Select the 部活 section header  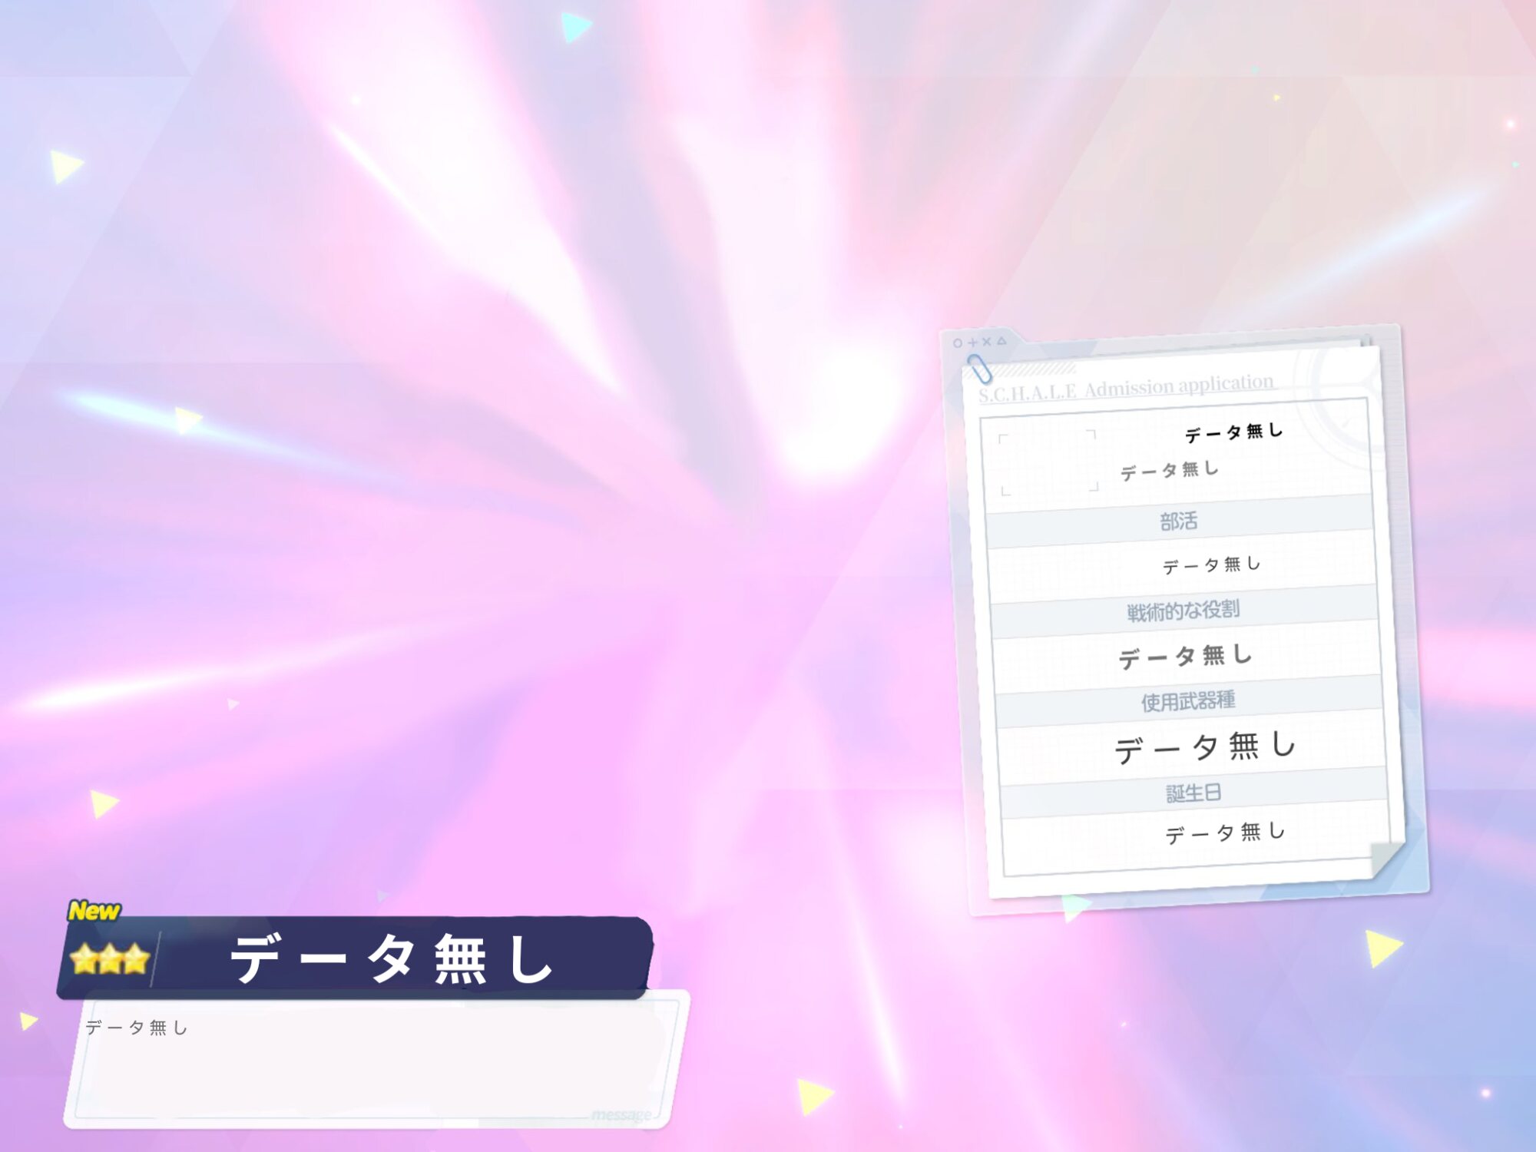click(x=1178, y=521)
